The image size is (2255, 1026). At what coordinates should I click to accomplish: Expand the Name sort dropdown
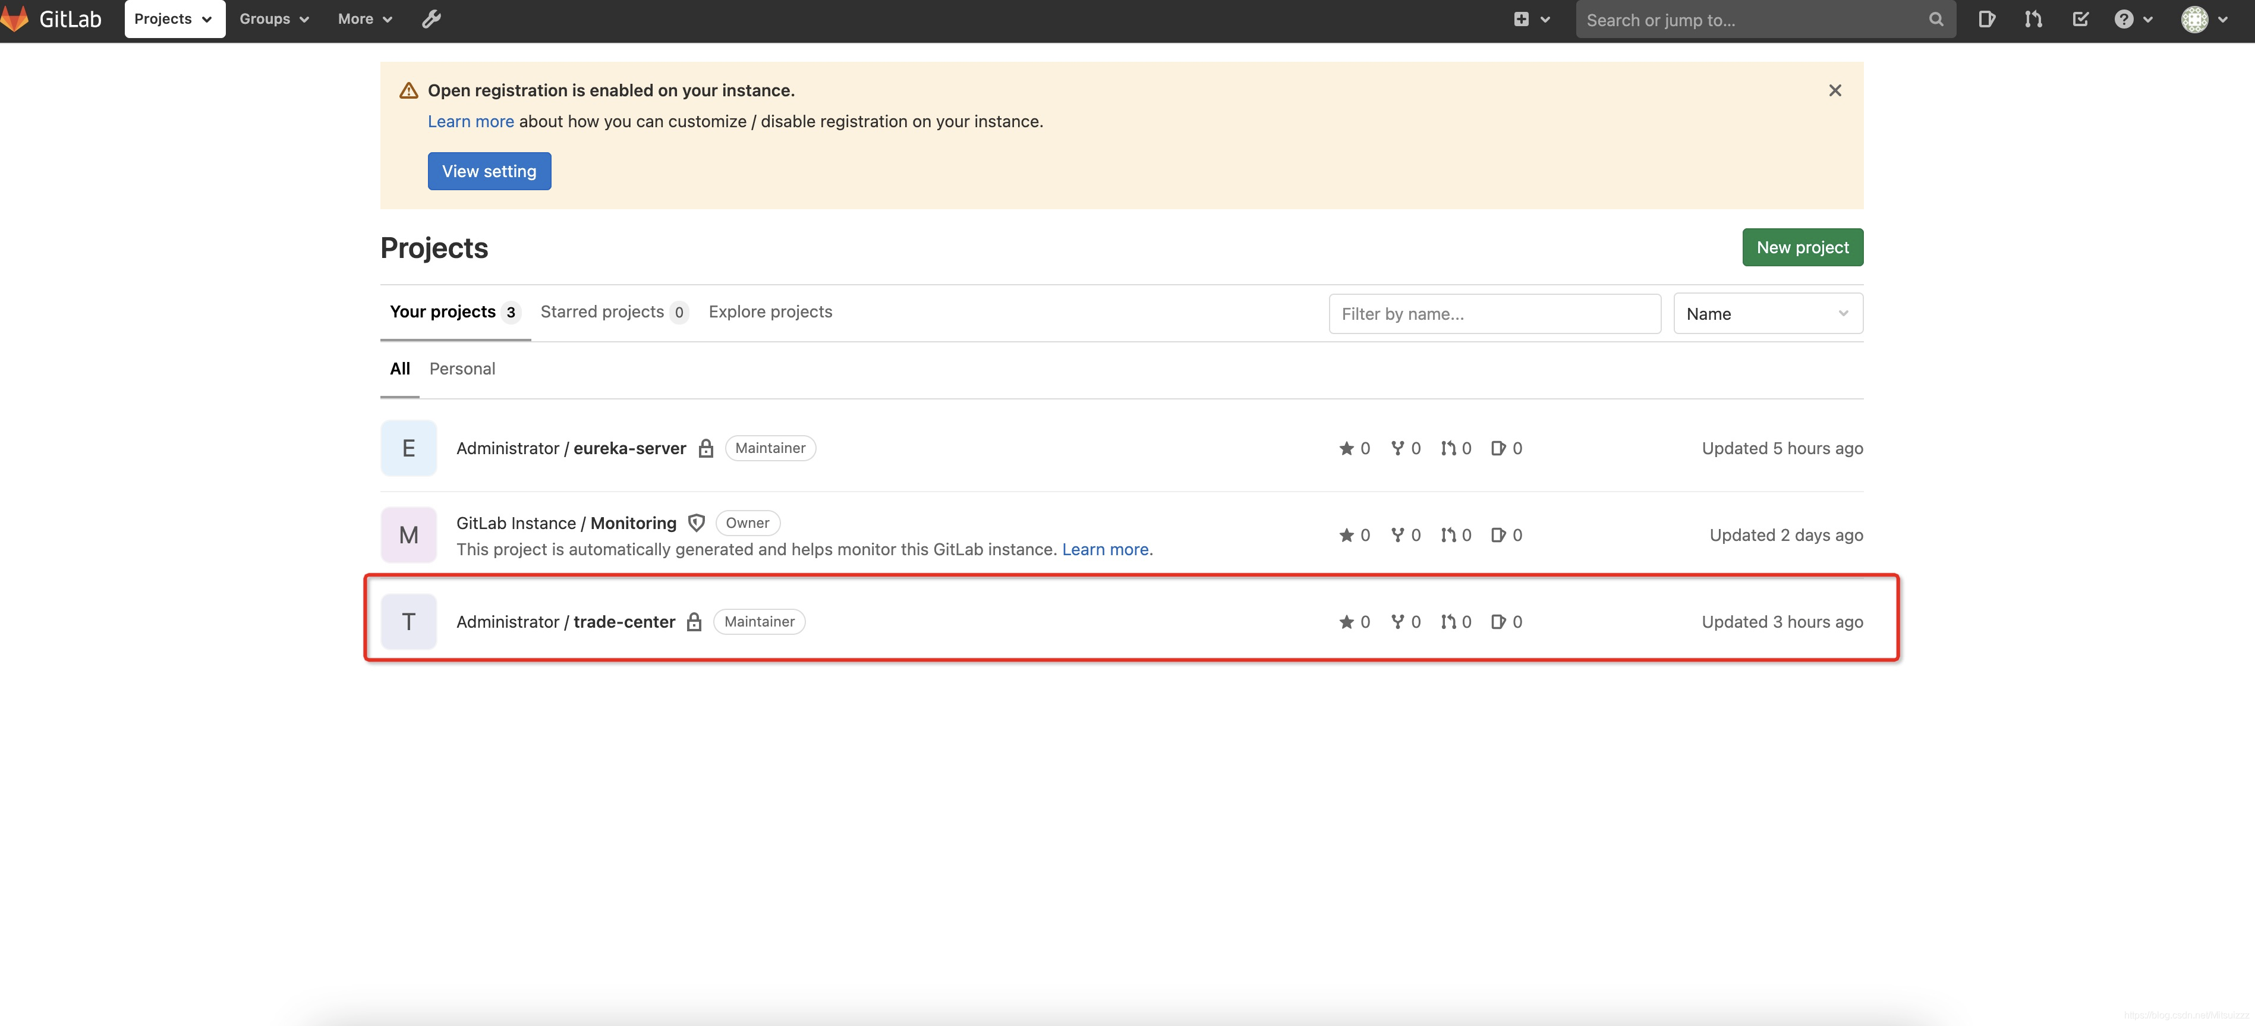1768,313
